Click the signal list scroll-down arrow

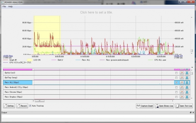pos(192,98)
